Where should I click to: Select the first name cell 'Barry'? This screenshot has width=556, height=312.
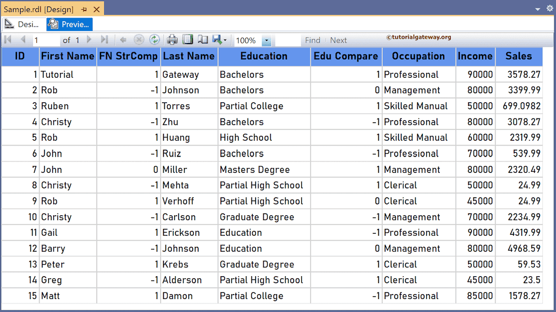pos(68,248)
